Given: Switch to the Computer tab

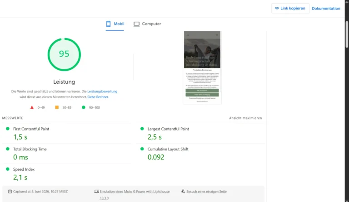Looking at the screenshot, I should (147, 24).
